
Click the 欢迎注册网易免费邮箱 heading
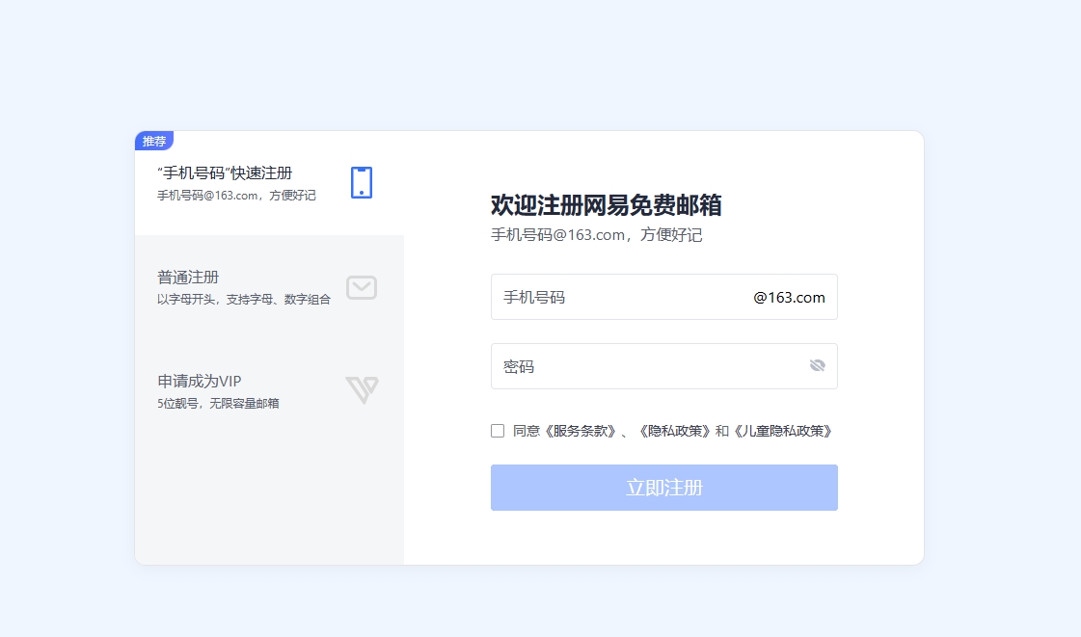point(606,205)
